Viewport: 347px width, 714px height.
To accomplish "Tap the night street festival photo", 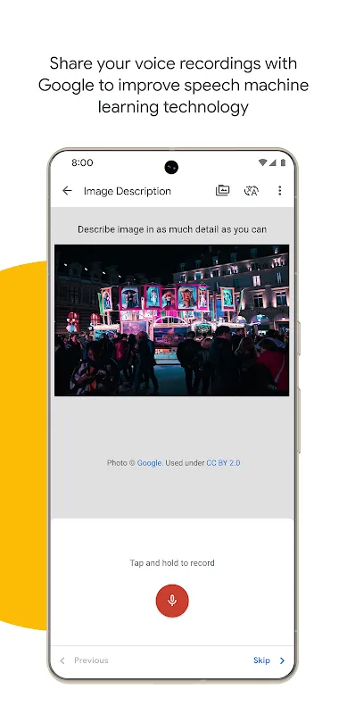I will [171, 320].
